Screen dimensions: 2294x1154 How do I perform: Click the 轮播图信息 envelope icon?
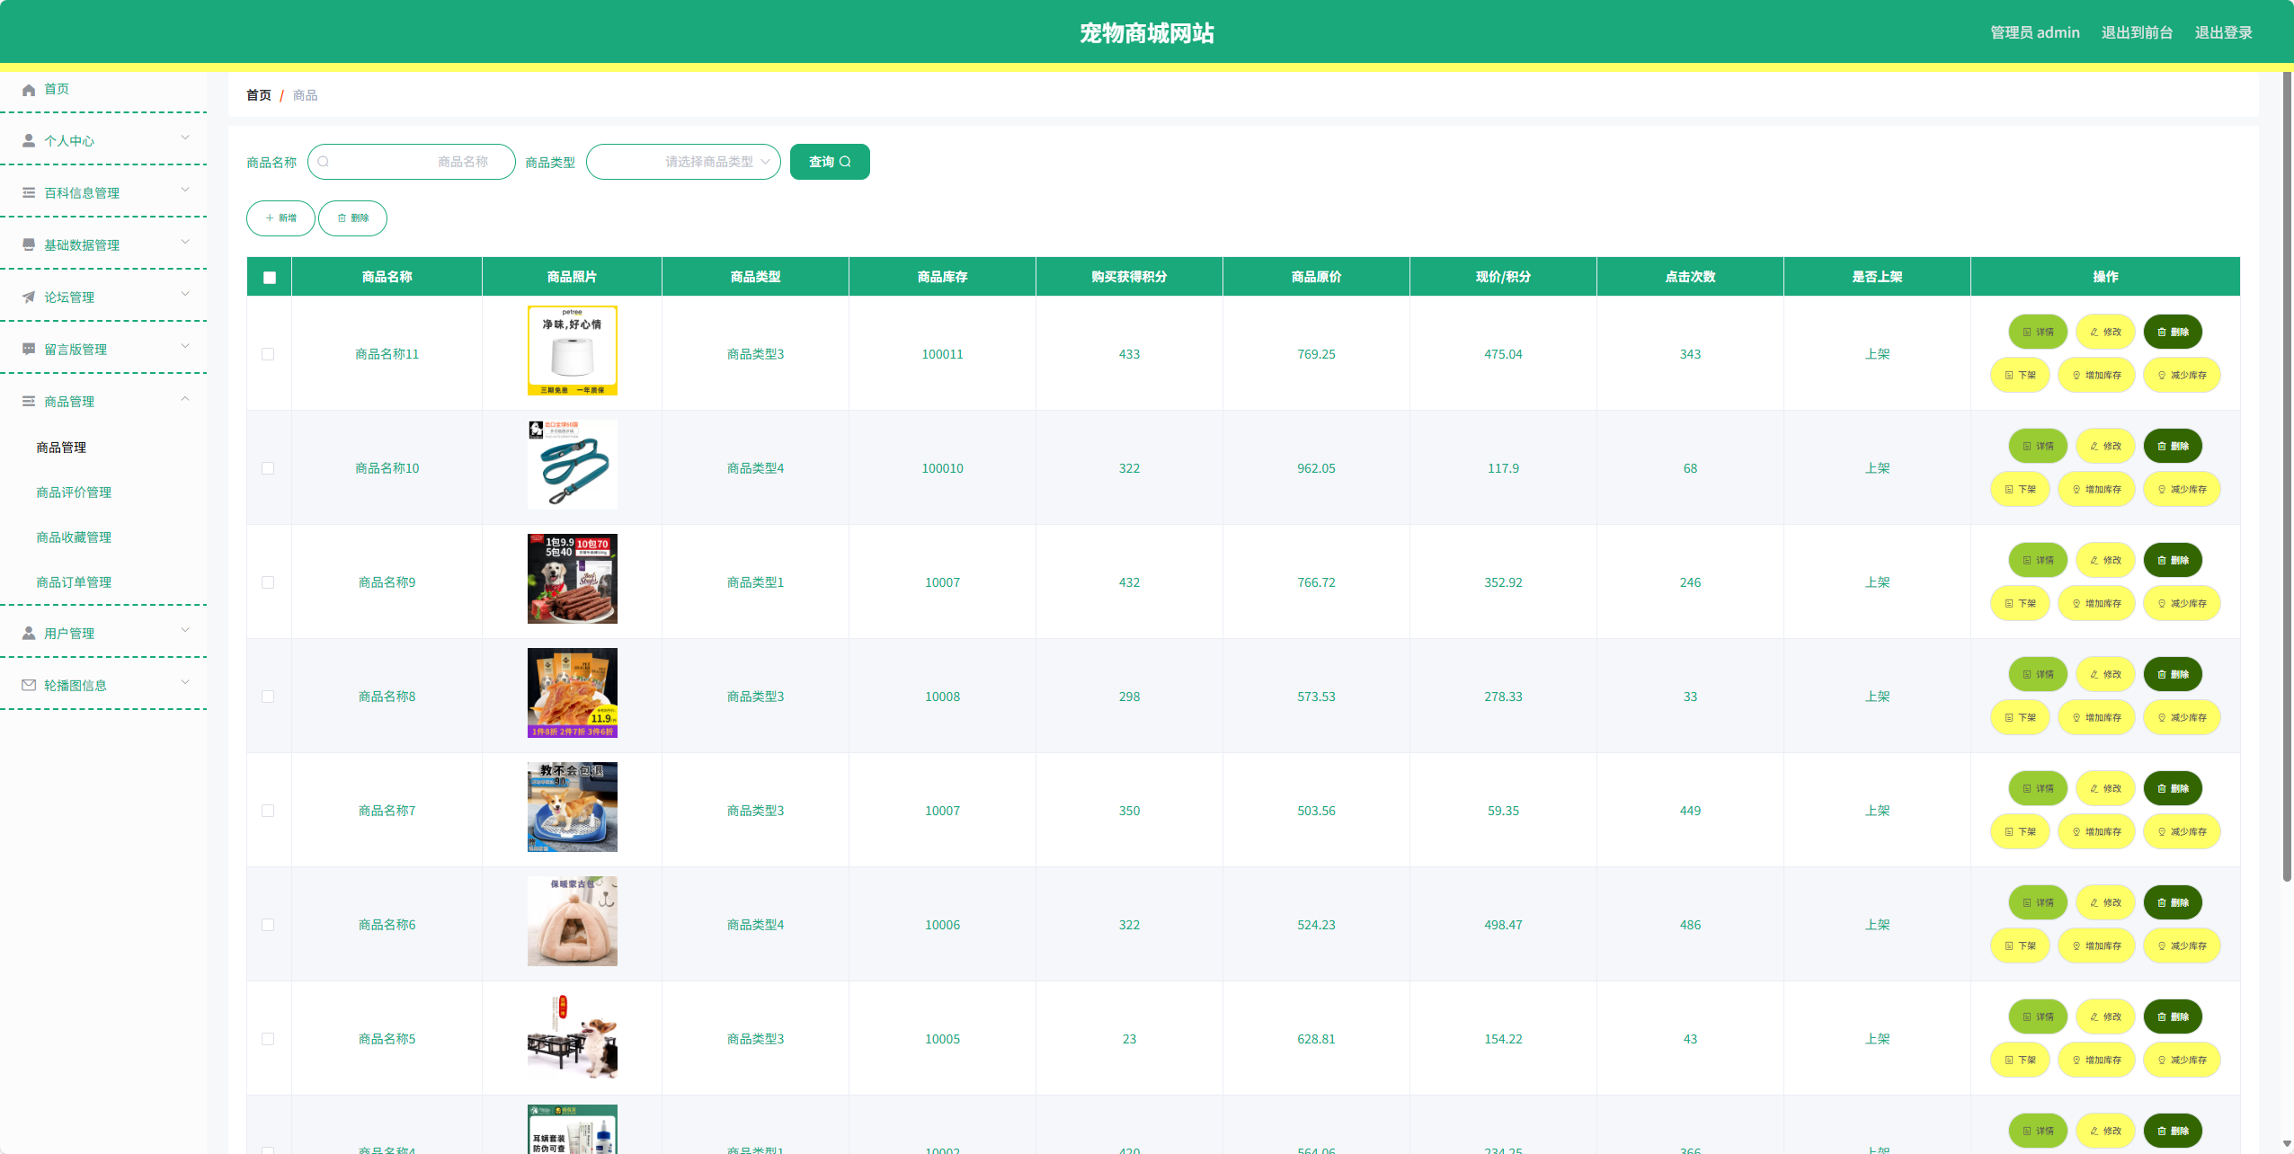point(29,686)
